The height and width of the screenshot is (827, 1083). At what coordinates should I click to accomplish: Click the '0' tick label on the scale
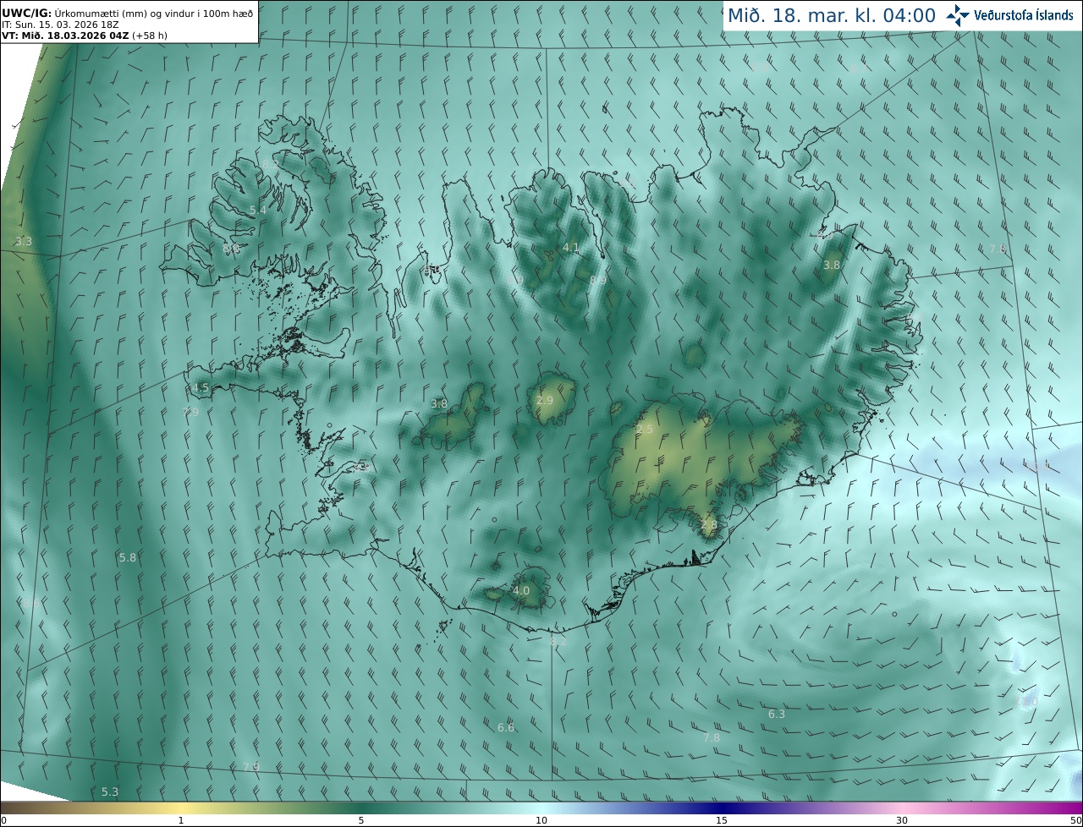click(3, 820)
